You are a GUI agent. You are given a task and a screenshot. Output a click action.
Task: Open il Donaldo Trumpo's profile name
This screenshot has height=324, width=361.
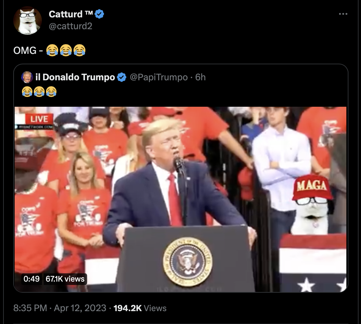point(75,77)
